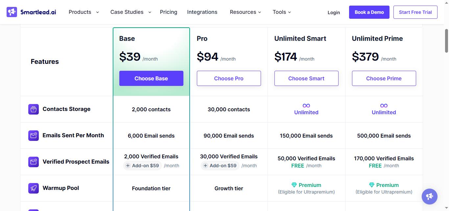Click the Book a Demo button
The width and height of the screenshot is (449, 211).
click(x=369, y=12)
